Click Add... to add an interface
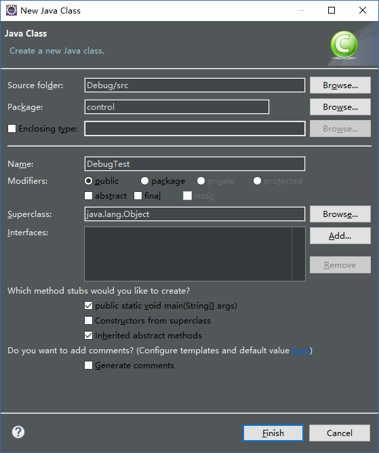 pos(340,236)
